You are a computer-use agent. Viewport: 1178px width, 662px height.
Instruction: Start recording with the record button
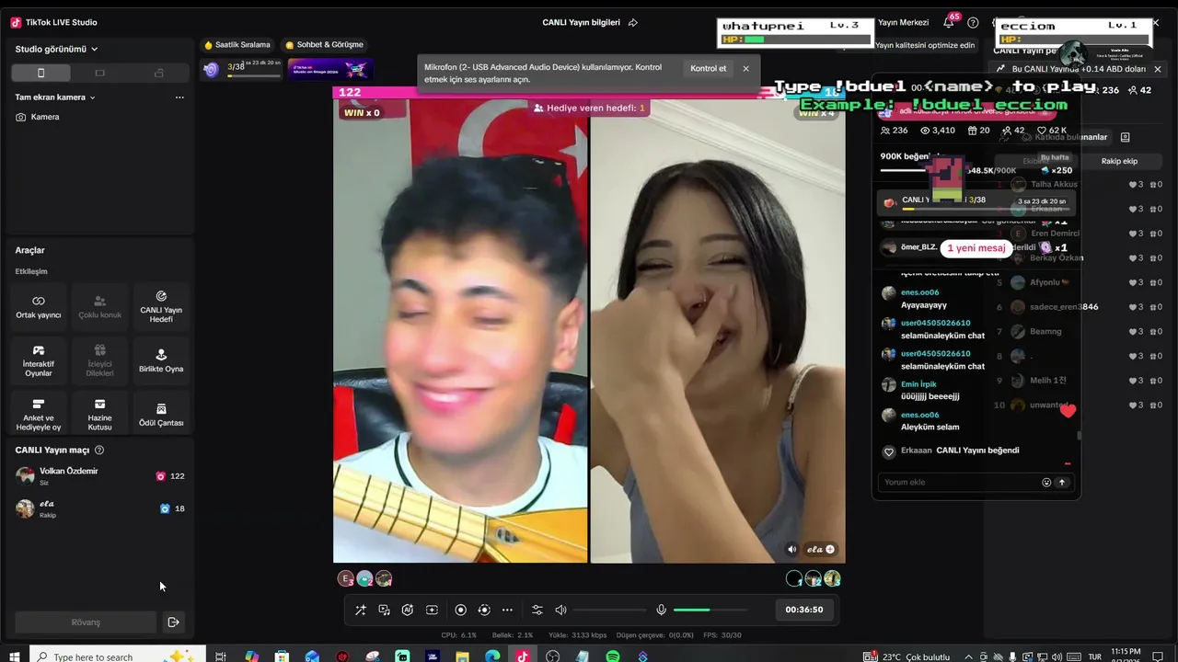(461, 610)
